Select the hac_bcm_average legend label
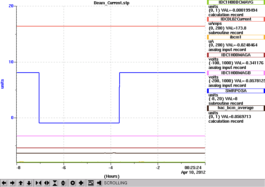The width and height of the screenshot is (265, 187). [236, 108]
